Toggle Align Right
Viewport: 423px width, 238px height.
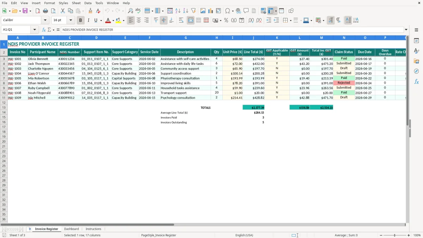click(147, 20)
